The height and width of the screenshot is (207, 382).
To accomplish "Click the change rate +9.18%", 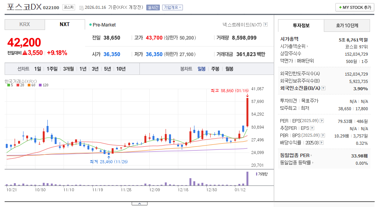I will tap(57, 53).
